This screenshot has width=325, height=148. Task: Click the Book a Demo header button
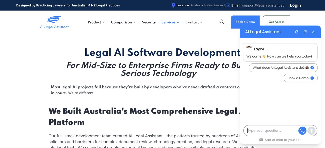pos(245,22)
